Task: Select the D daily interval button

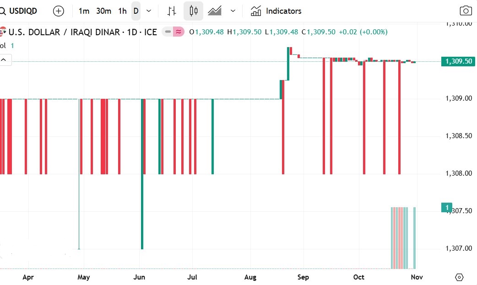Action: point(136,11)
